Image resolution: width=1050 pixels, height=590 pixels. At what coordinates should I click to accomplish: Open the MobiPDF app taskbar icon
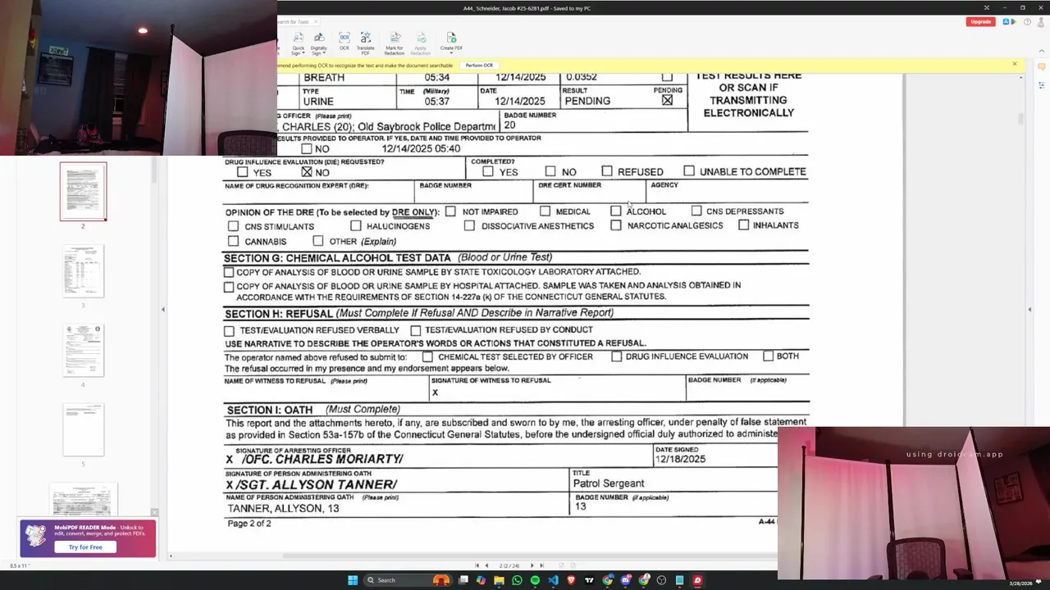click(697, 580)
